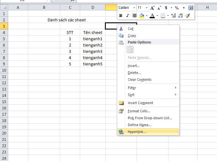Screen dimensions: 217x161
Task: Open the font size 11 dropdown
Action: coord(147,8)
